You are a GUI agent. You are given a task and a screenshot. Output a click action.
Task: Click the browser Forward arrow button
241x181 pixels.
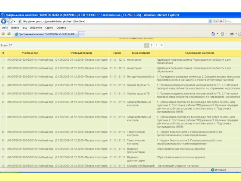[x=10, y=21]
